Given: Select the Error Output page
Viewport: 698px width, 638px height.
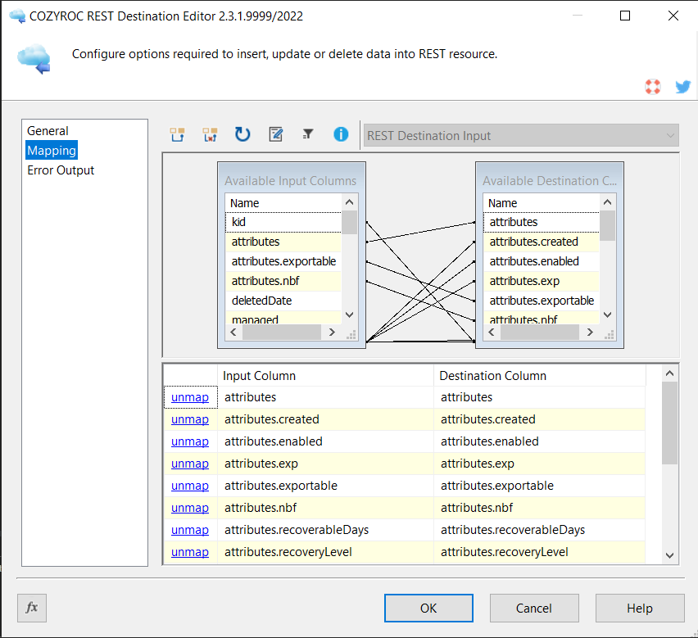Looking at the screenshot, I should pyautogui.click(x=61, y=170).
